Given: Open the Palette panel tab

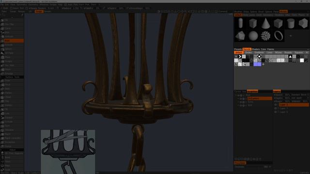Looking at the screenshot, I should 270,49.
